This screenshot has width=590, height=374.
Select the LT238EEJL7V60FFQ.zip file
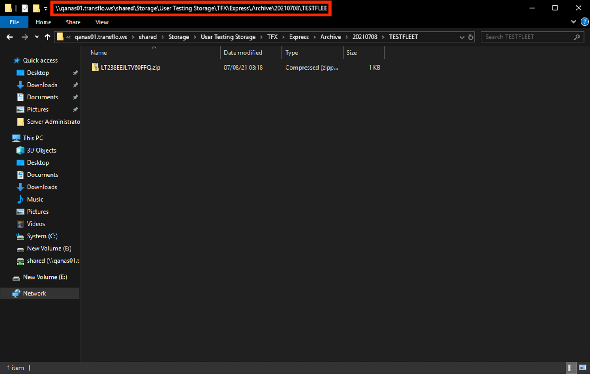click(x=130, y=68)
